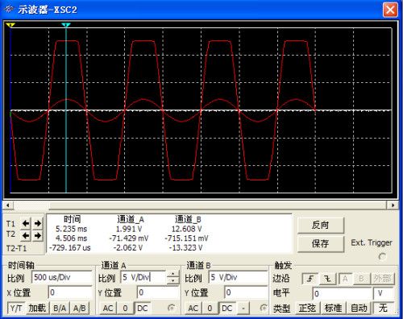
Task: Select A/B display mode
Action: (80, 308)
